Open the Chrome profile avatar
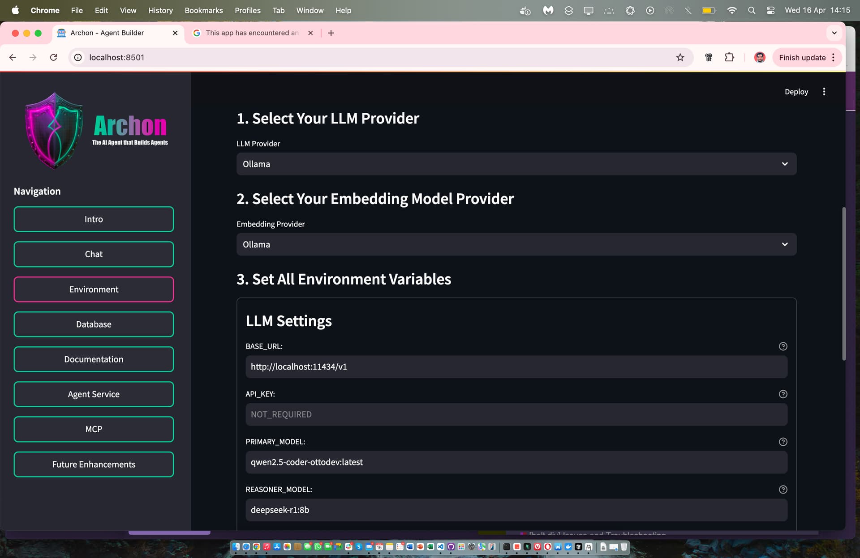Viewport: 860px width, 558px height. coord(760,57)
